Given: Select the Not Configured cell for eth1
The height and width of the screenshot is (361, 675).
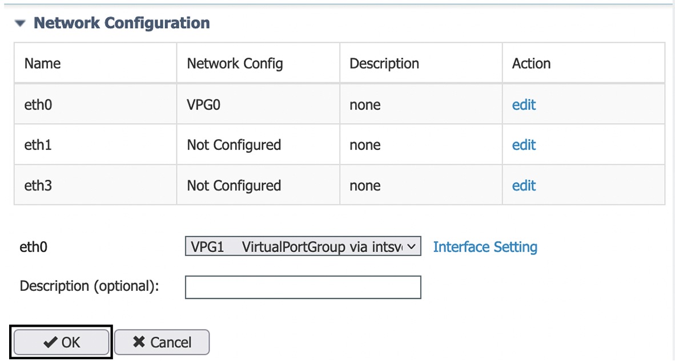Looking at the screenshot, I should pyautogui.click(x=234, y=145).
